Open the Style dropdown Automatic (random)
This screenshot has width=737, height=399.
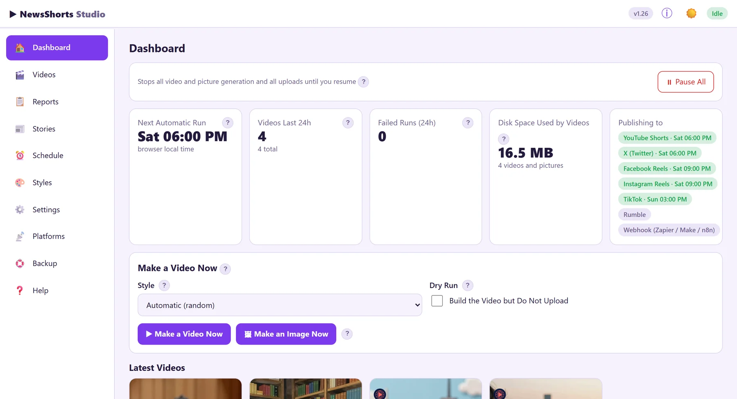280,305
